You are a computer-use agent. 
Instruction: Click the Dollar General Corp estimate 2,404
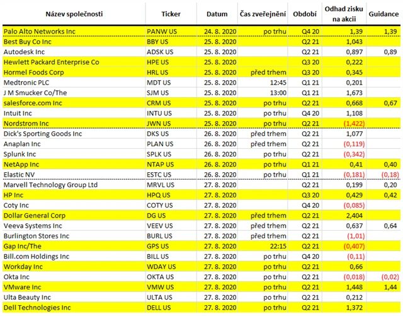[x=344, y=216]
